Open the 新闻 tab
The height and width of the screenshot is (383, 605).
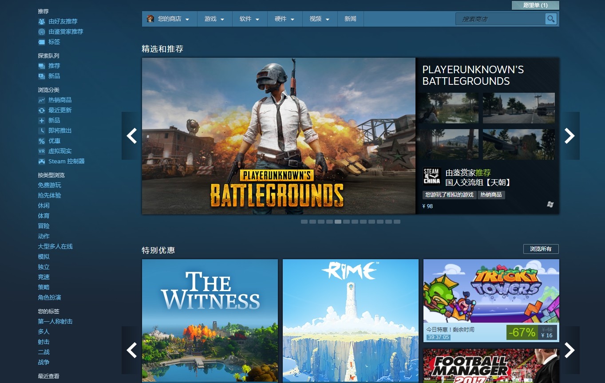coord(350,19)
